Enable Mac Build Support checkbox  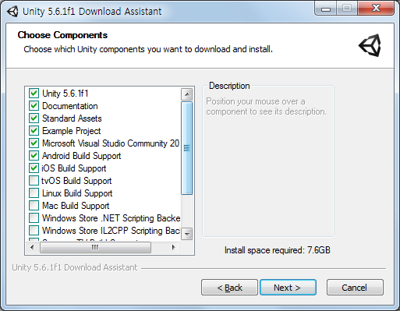pyautogui.click(x=34, y=205)
